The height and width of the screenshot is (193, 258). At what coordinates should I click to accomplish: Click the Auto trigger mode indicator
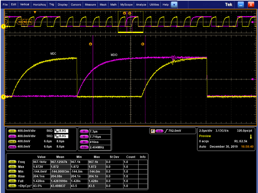pyautogui.click(x=203, y=146)
